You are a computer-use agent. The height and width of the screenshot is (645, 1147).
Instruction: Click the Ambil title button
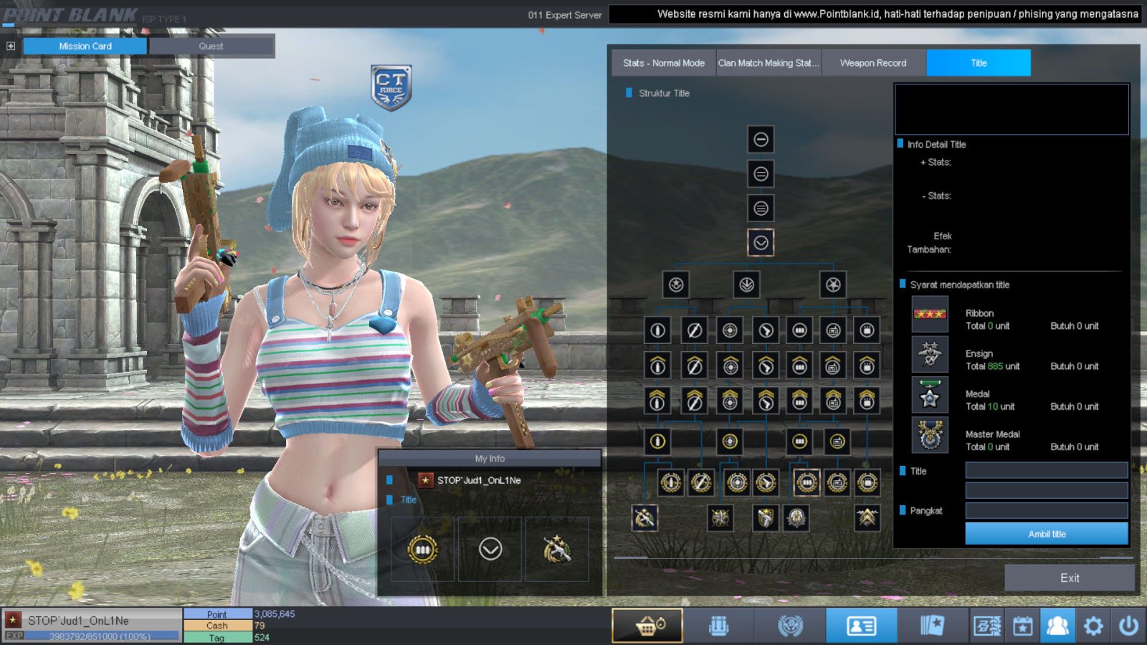(1047, 534)
